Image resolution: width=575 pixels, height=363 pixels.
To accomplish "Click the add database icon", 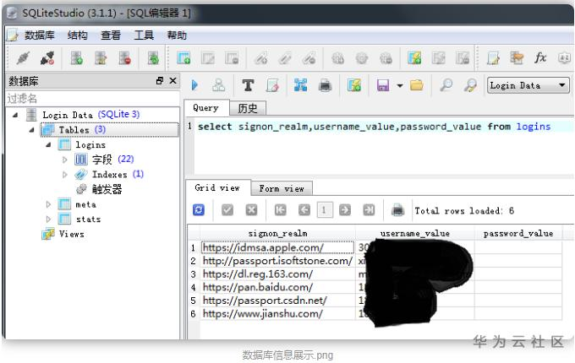I will tap(76, 57).
